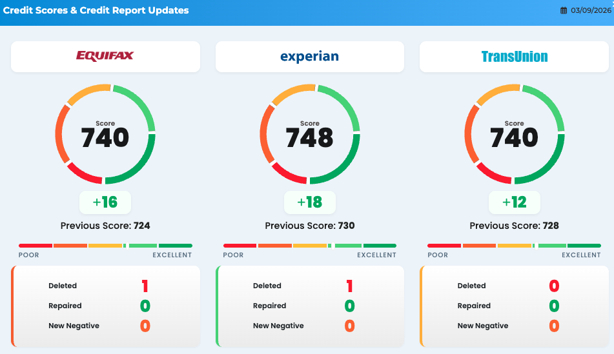Click the 'Repaired' label in TransUnion card
This screenshot has height=354, width=614.
click(474, 306)
